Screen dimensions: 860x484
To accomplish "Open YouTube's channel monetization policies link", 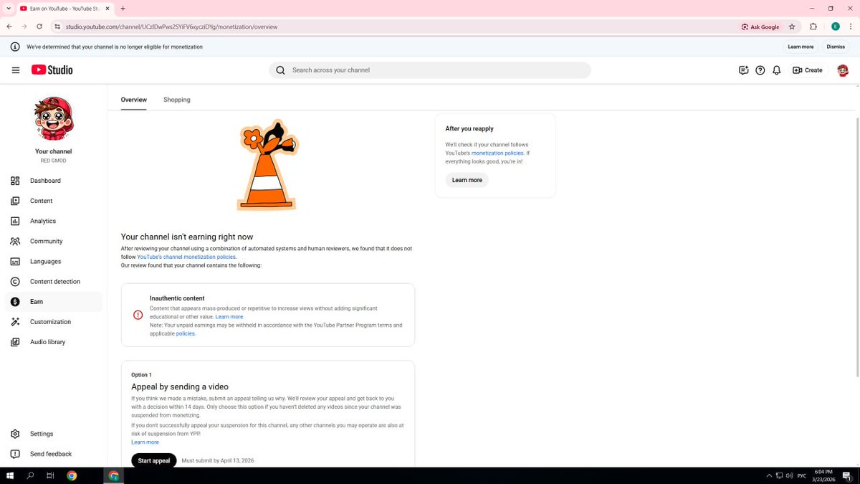I will coord(186,257).
